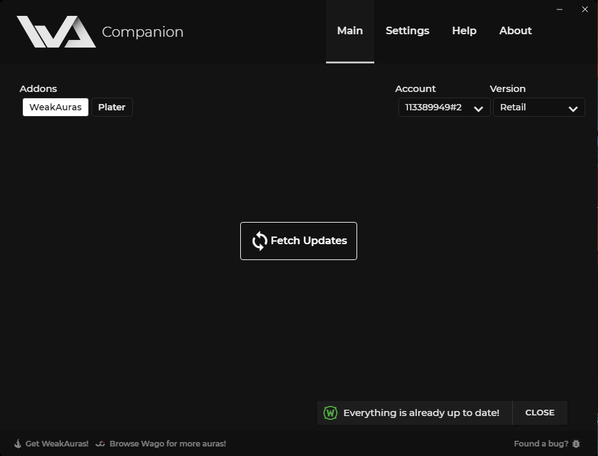Click the bug icon next to Found a bug?
This screenshot has height=456, width=598.
tap(576, 443)
